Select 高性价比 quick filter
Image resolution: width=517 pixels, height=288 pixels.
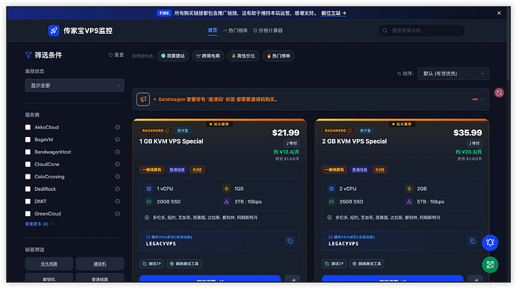(x=244, y=56)
